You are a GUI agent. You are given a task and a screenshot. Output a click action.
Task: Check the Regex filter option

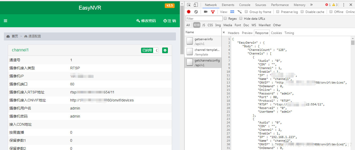225,18
